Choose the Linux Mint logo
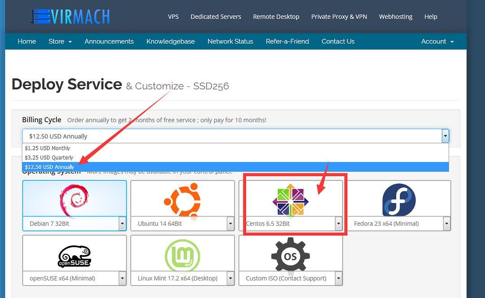 click(x=182, y=256)
